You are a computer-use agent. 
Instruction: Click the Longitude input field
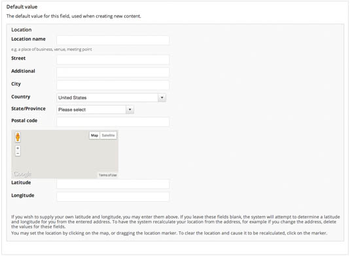point(113,197)
